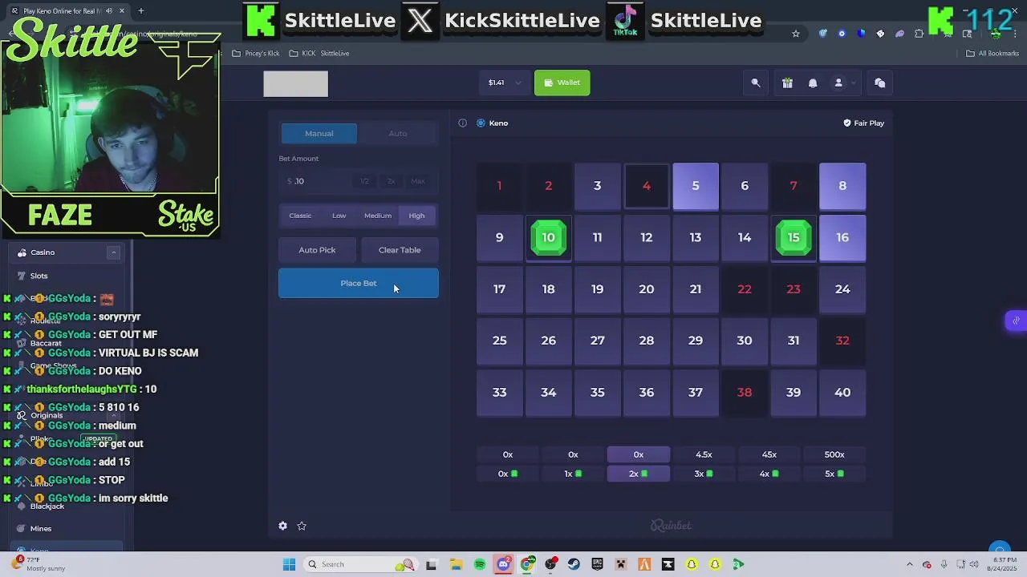
Task: Open KICK SkittleLive bookmark folder
Action: [319, 53]
